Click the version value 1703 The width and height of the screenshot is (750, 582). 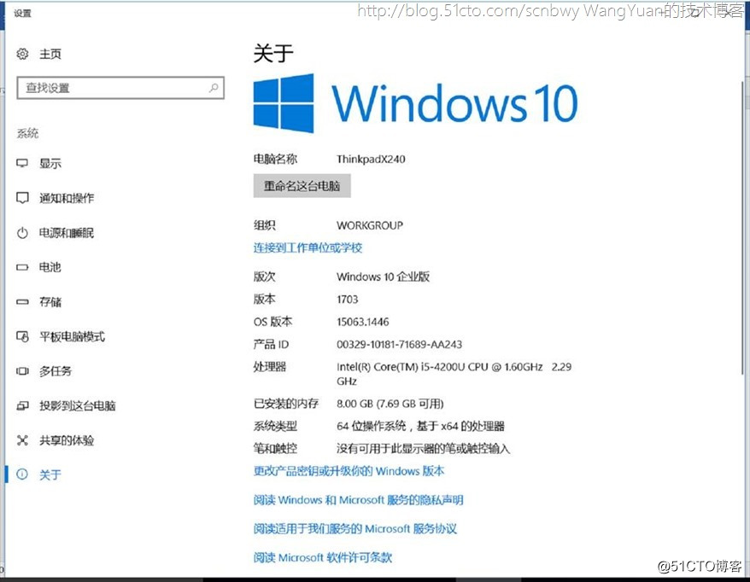tap(348, 300)
